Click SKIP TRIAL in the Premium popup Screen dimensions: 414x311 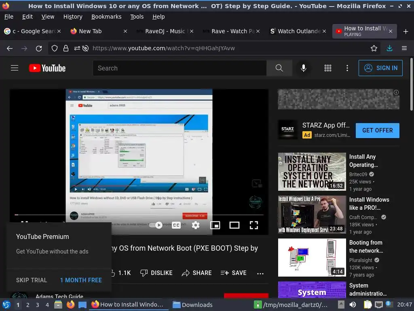pos(32,280)
